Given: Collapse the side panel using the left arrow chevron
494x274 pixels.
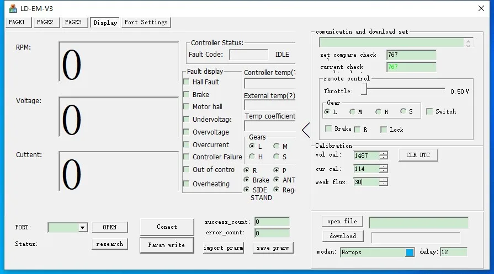Looking at the screenshot, I should click(306, 130).
